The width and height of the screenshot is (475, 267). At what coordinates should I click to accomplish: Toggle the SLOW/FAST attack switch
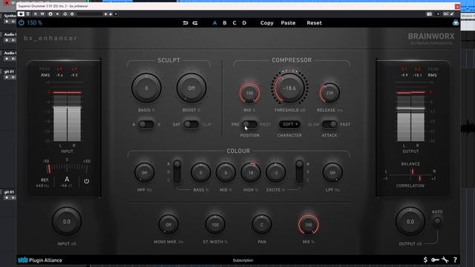pos(330,125)
